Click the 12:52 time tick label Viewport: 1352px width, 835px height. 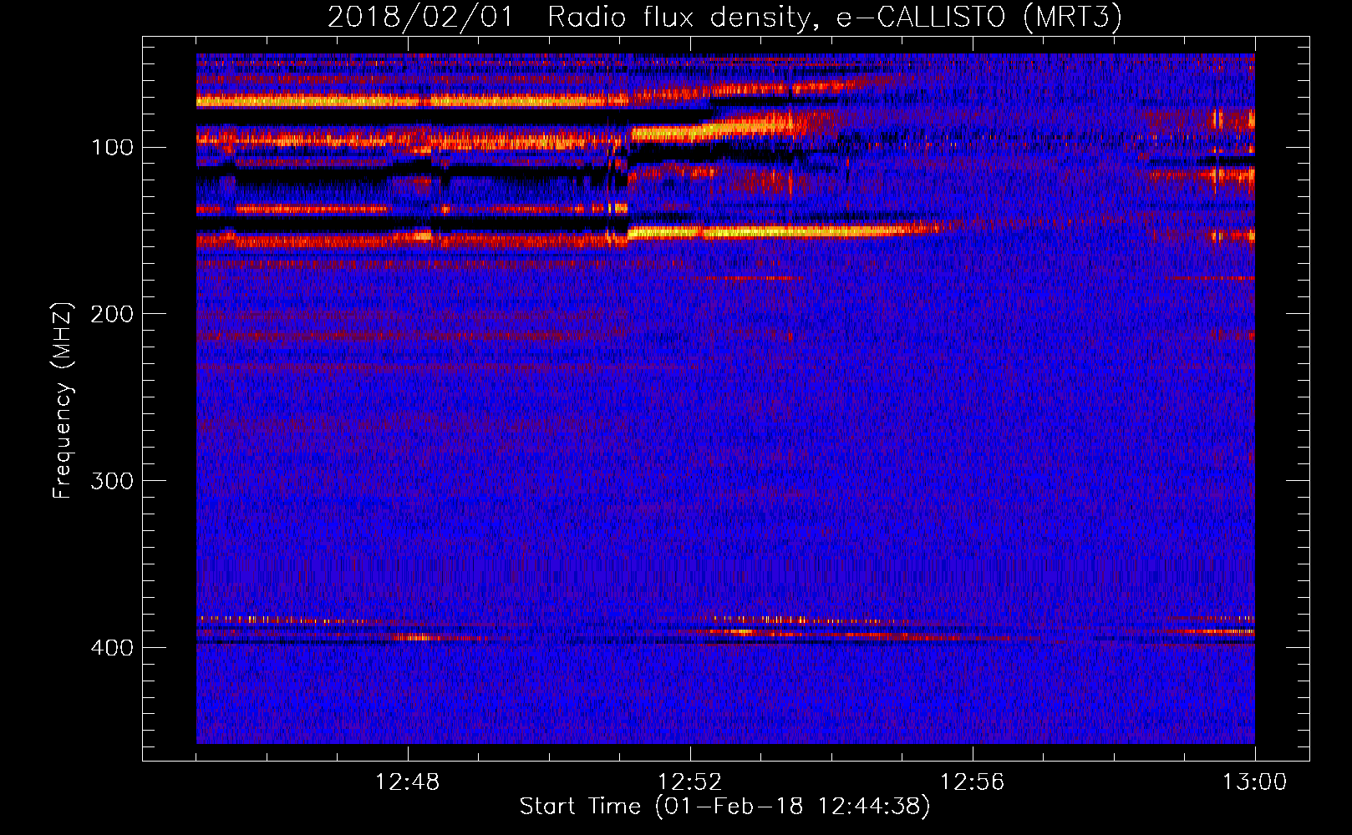point(690,782)
